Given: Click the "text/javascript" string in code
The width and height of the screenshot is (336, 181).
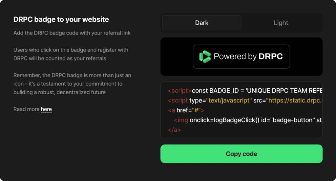Looking at the screenshot, I should click(229, 101).
